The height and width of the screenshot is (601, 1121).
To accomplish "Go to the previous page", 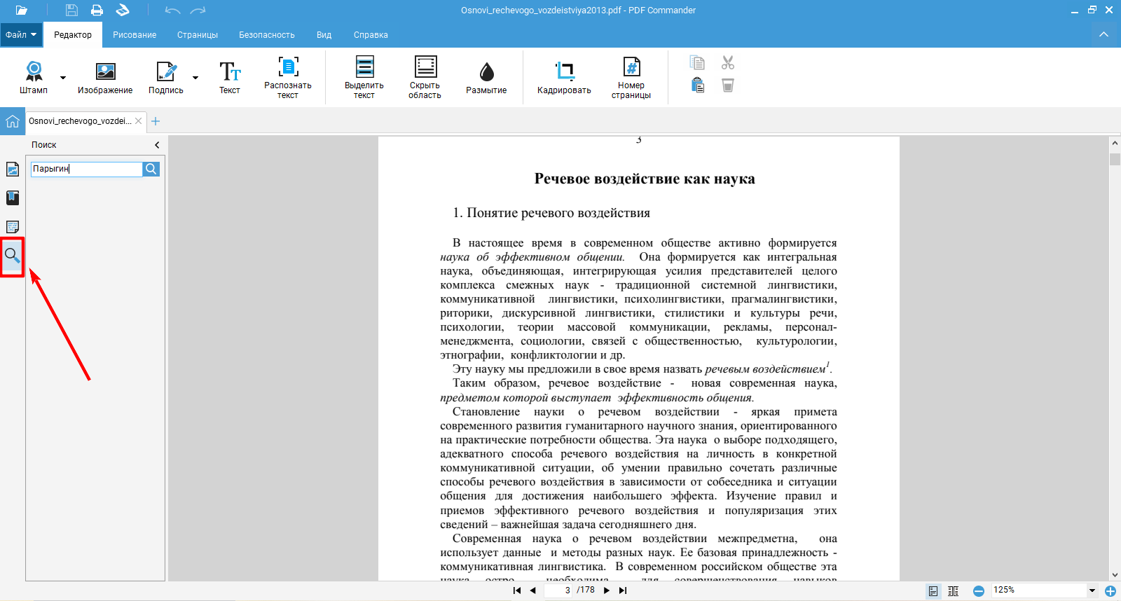I will pyautogui.click(x=533, y=590).
